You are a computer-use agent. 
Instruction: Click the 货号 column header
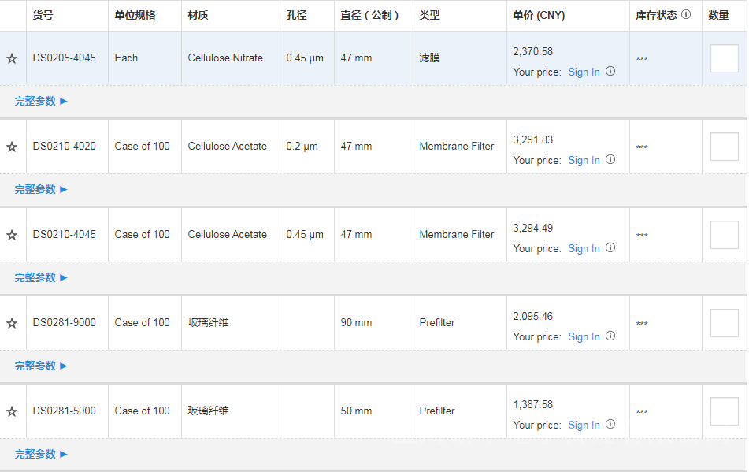(43, 16)
